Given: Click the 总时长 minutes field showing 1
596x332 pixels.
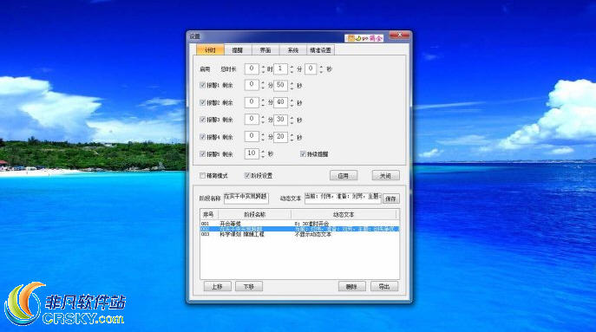Looking at the screenshot, I should pyautogui.click(x=280, y=68).
